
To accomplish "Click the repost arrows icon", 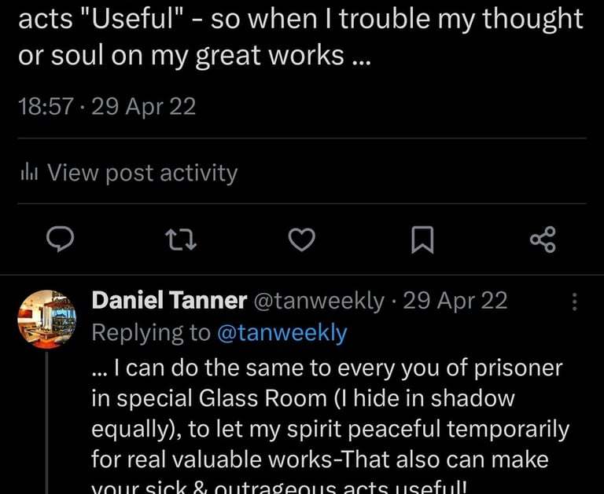I will 180,240.
